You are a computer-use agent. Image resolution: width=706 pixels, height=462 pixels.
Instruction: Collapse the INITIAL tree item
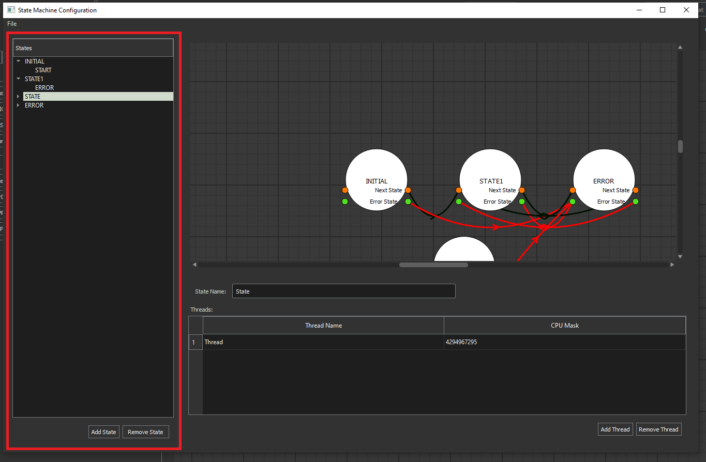tap(19, 61)
